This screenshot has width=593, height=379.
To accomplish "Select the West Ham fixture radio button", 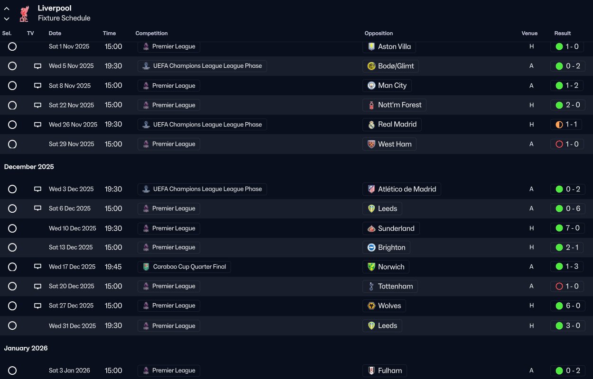I will coord(12,144).
